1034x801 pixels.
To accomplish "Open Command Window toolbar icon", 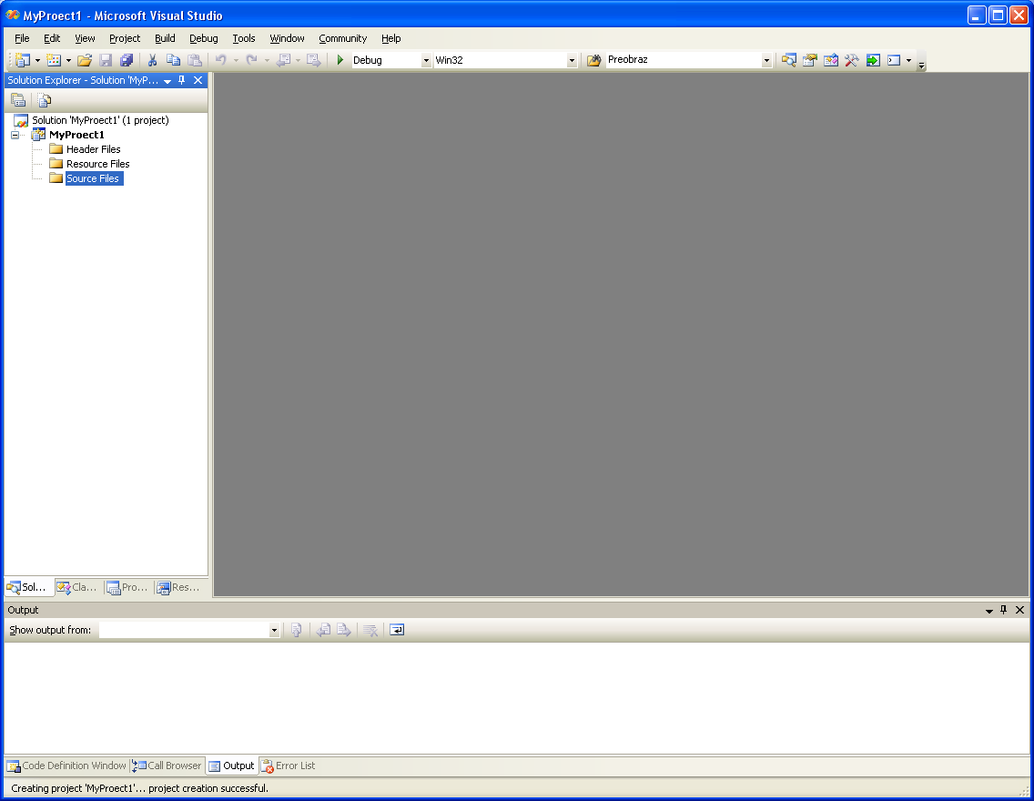I will pyautogui.click(x=894, y=60).
